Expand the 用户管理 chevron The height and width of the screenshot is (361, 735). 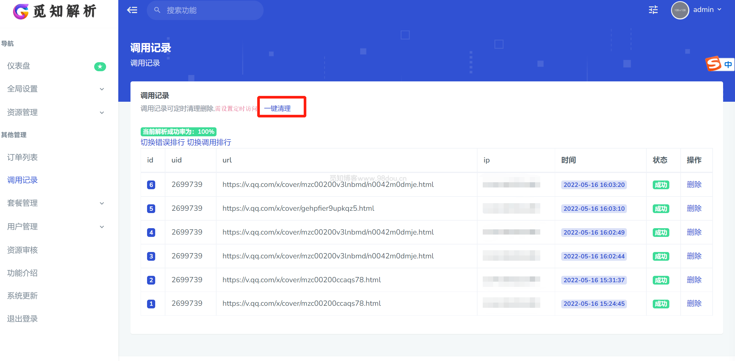(102, 227)
